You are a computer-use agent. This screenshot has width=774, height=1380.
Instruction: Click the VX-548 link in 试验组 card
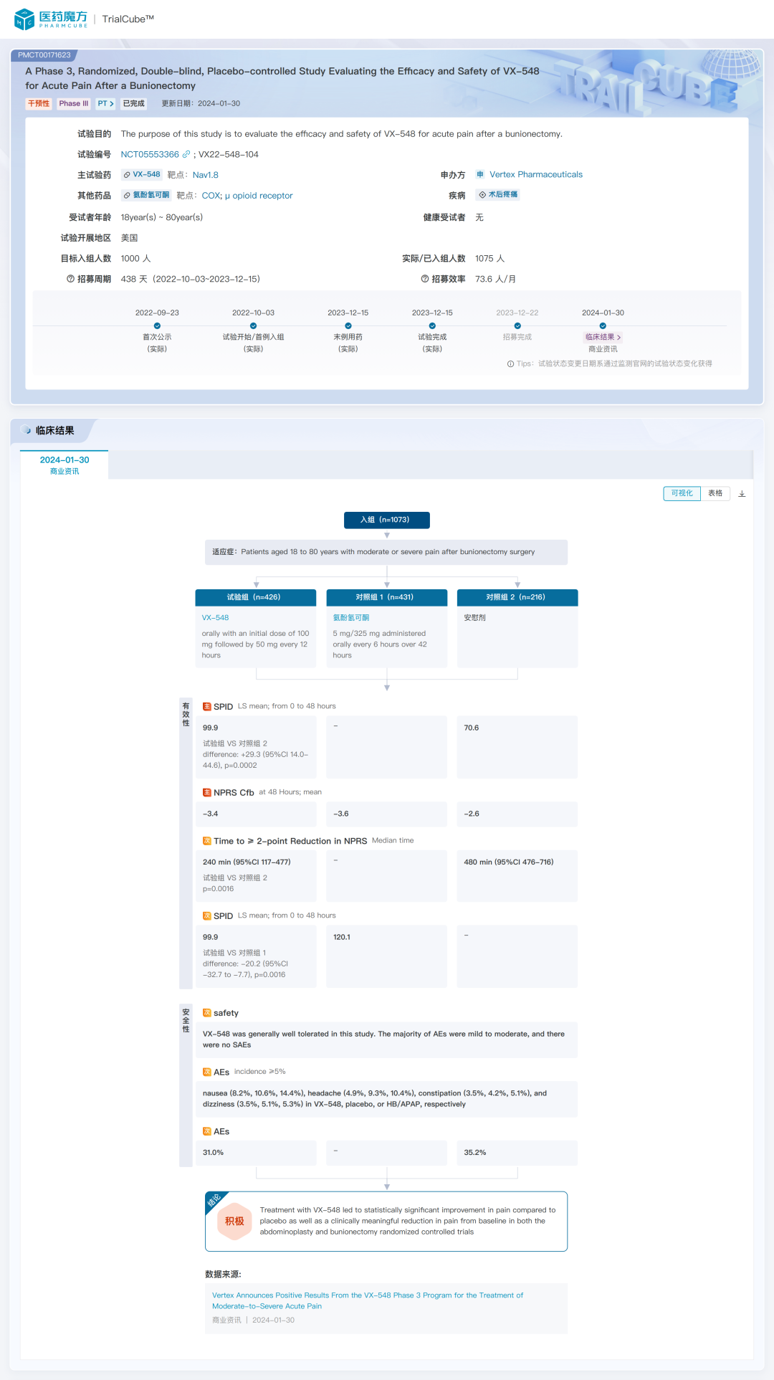pos(215,617)
